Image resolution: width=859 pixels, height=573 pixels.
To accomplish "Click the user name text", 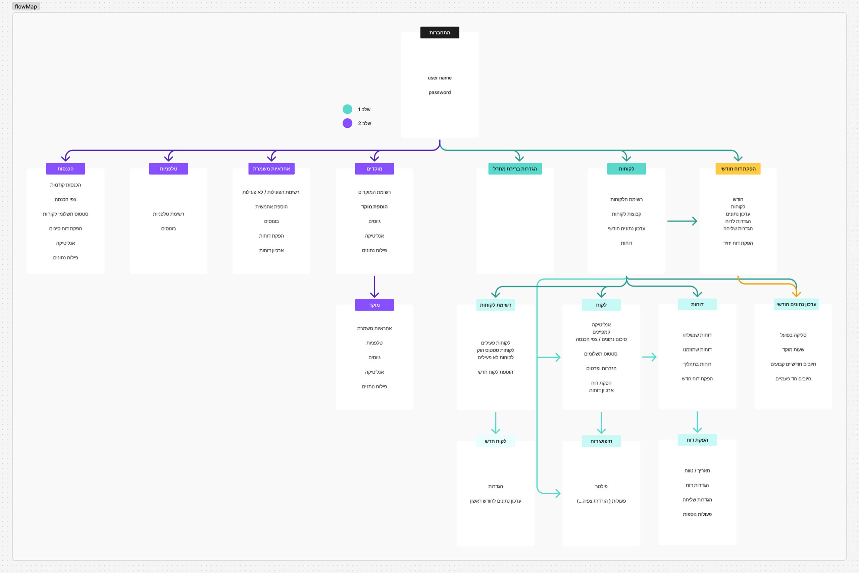I will tap(439, 78).
